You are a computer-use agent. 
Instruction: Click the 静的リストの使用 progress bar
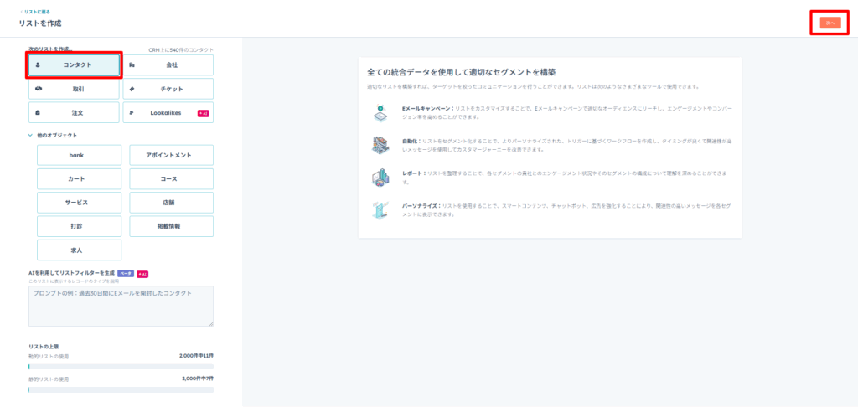pos(121,389)
